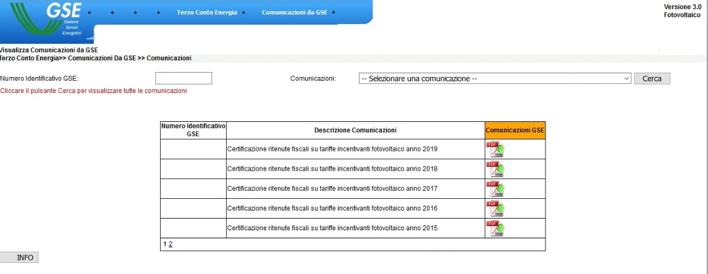This screenshot has height=274, width=708.
Task: Select the anno 2017 certification description
Action: (332, 188)
